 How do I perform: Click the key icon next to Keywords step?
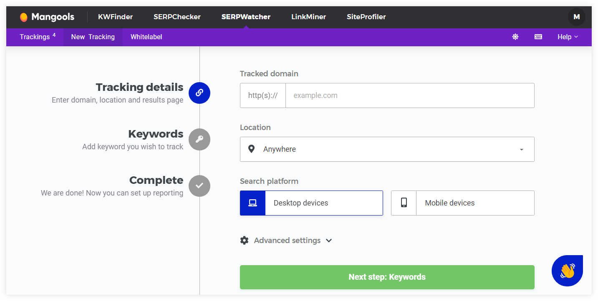[199, 139]
